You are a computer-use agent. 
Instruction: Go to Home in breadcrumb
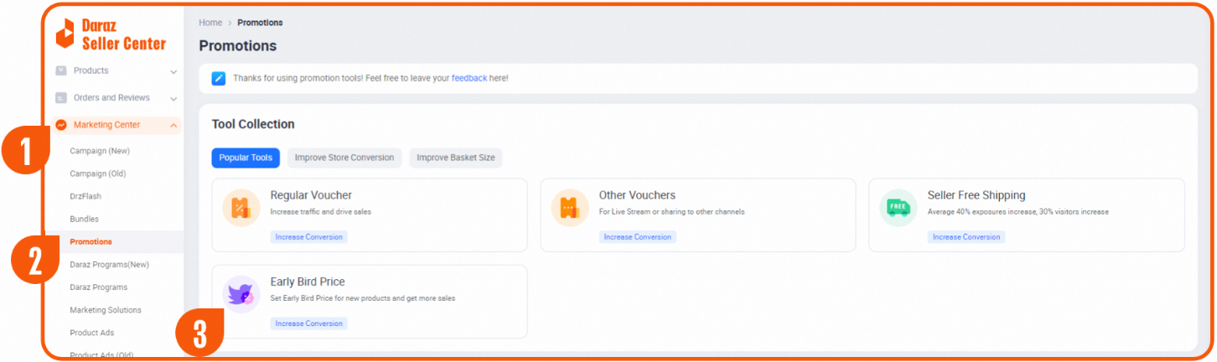pos(210,23)
